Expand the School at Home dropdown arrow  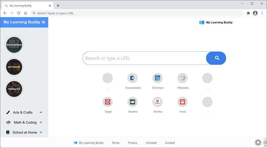[41, 132]
